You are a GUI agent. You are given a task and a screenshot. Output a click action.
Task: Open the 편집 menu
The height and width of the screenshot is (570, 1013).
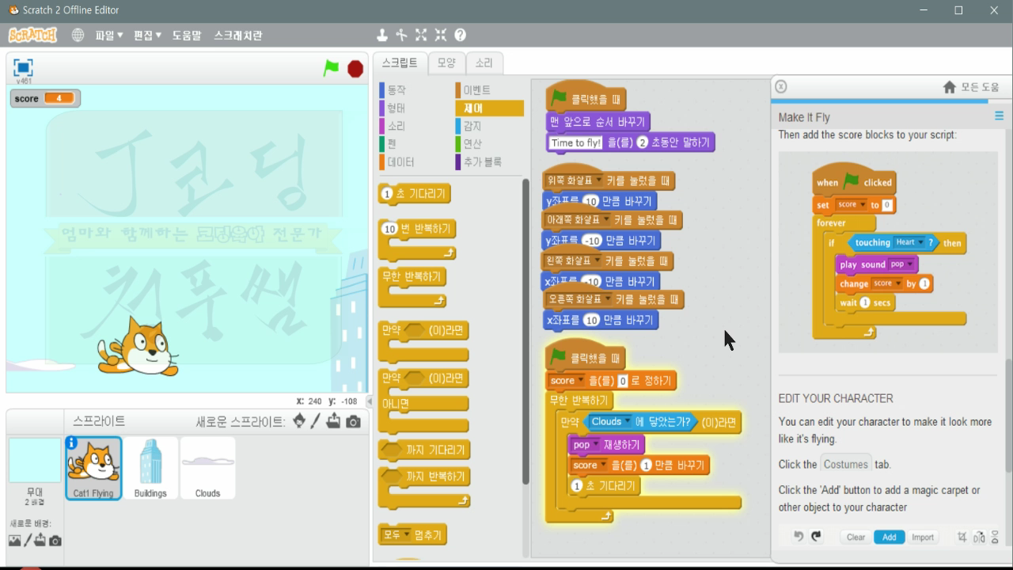tap(147, 35)
